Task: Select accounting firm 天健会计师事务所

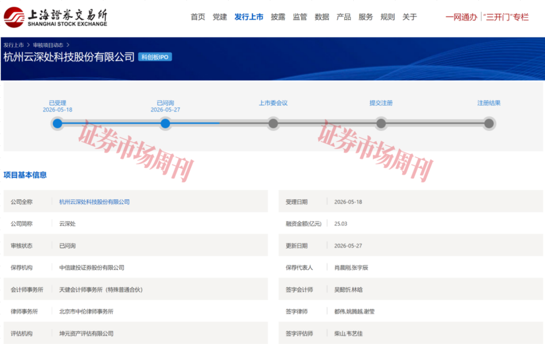Action: pos(101,290)
